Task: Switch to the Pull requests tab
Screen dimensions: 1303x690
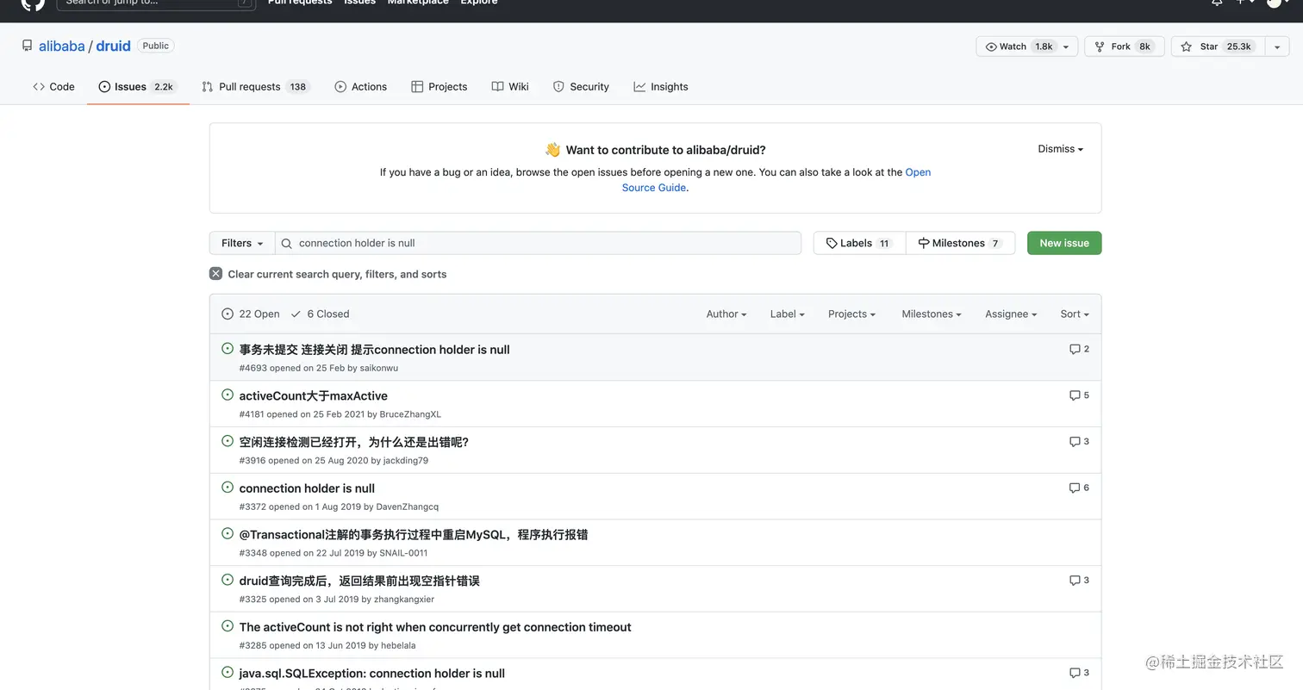Action: tap(255, 87)
